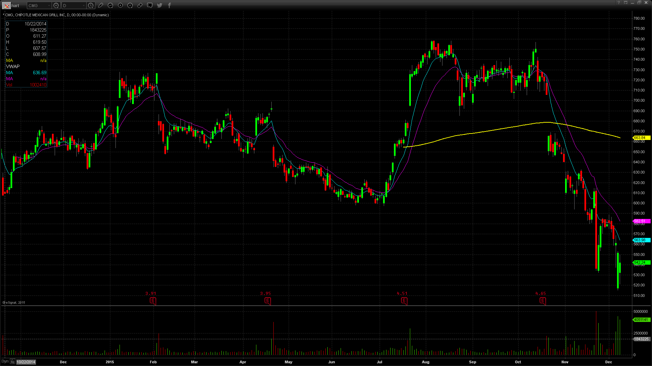Toggle drawing mode with crossed pencil button

[x=7, y=6]
